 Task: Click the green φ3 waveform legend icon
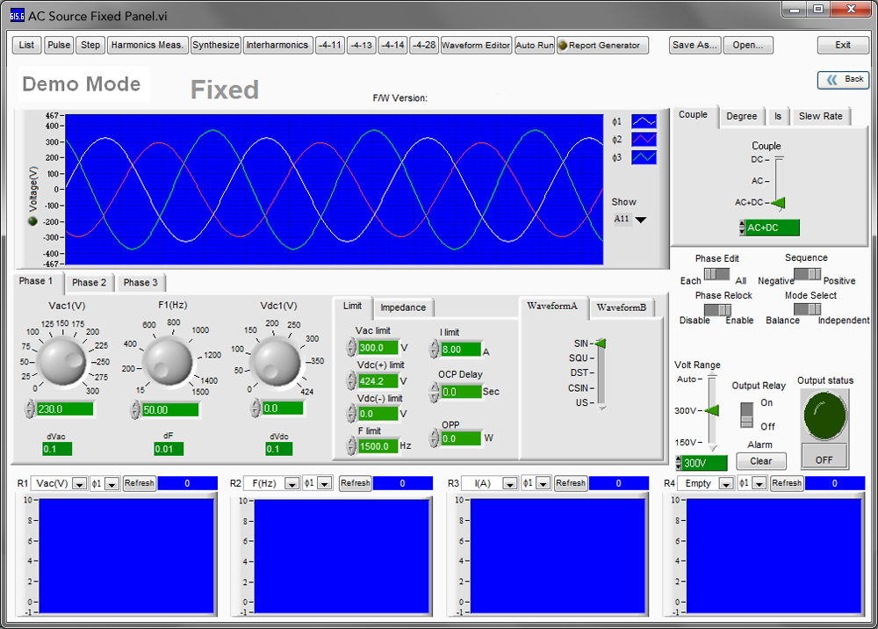(644, 157)
